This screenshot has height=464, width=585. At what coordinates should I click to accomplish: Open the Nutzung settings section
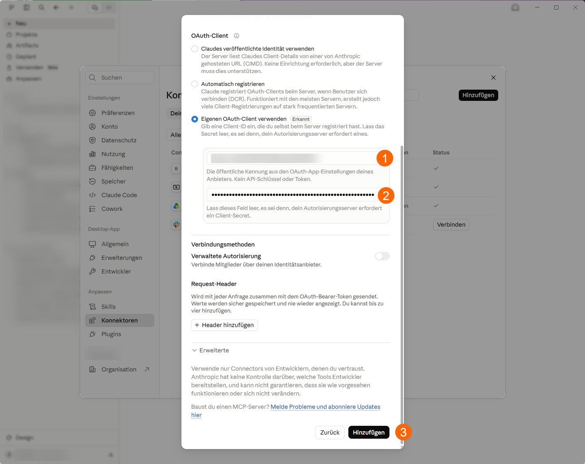click(x=120, y=154)
